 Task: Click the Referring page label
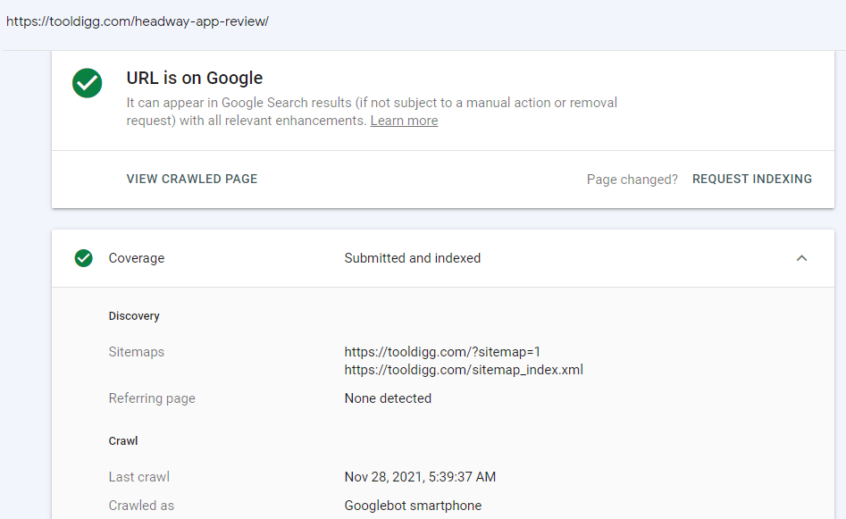click(152, 398)
